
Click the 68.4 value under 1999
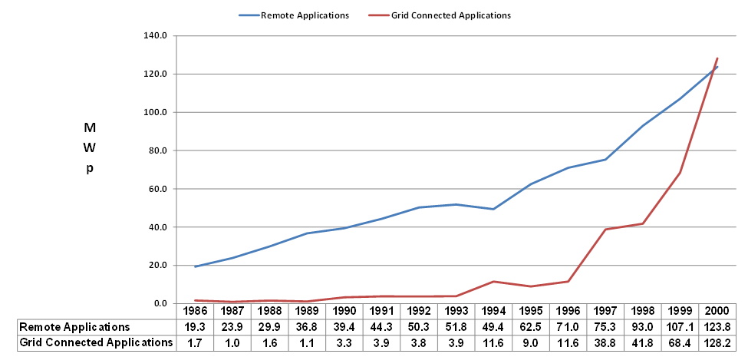point(678,342)
